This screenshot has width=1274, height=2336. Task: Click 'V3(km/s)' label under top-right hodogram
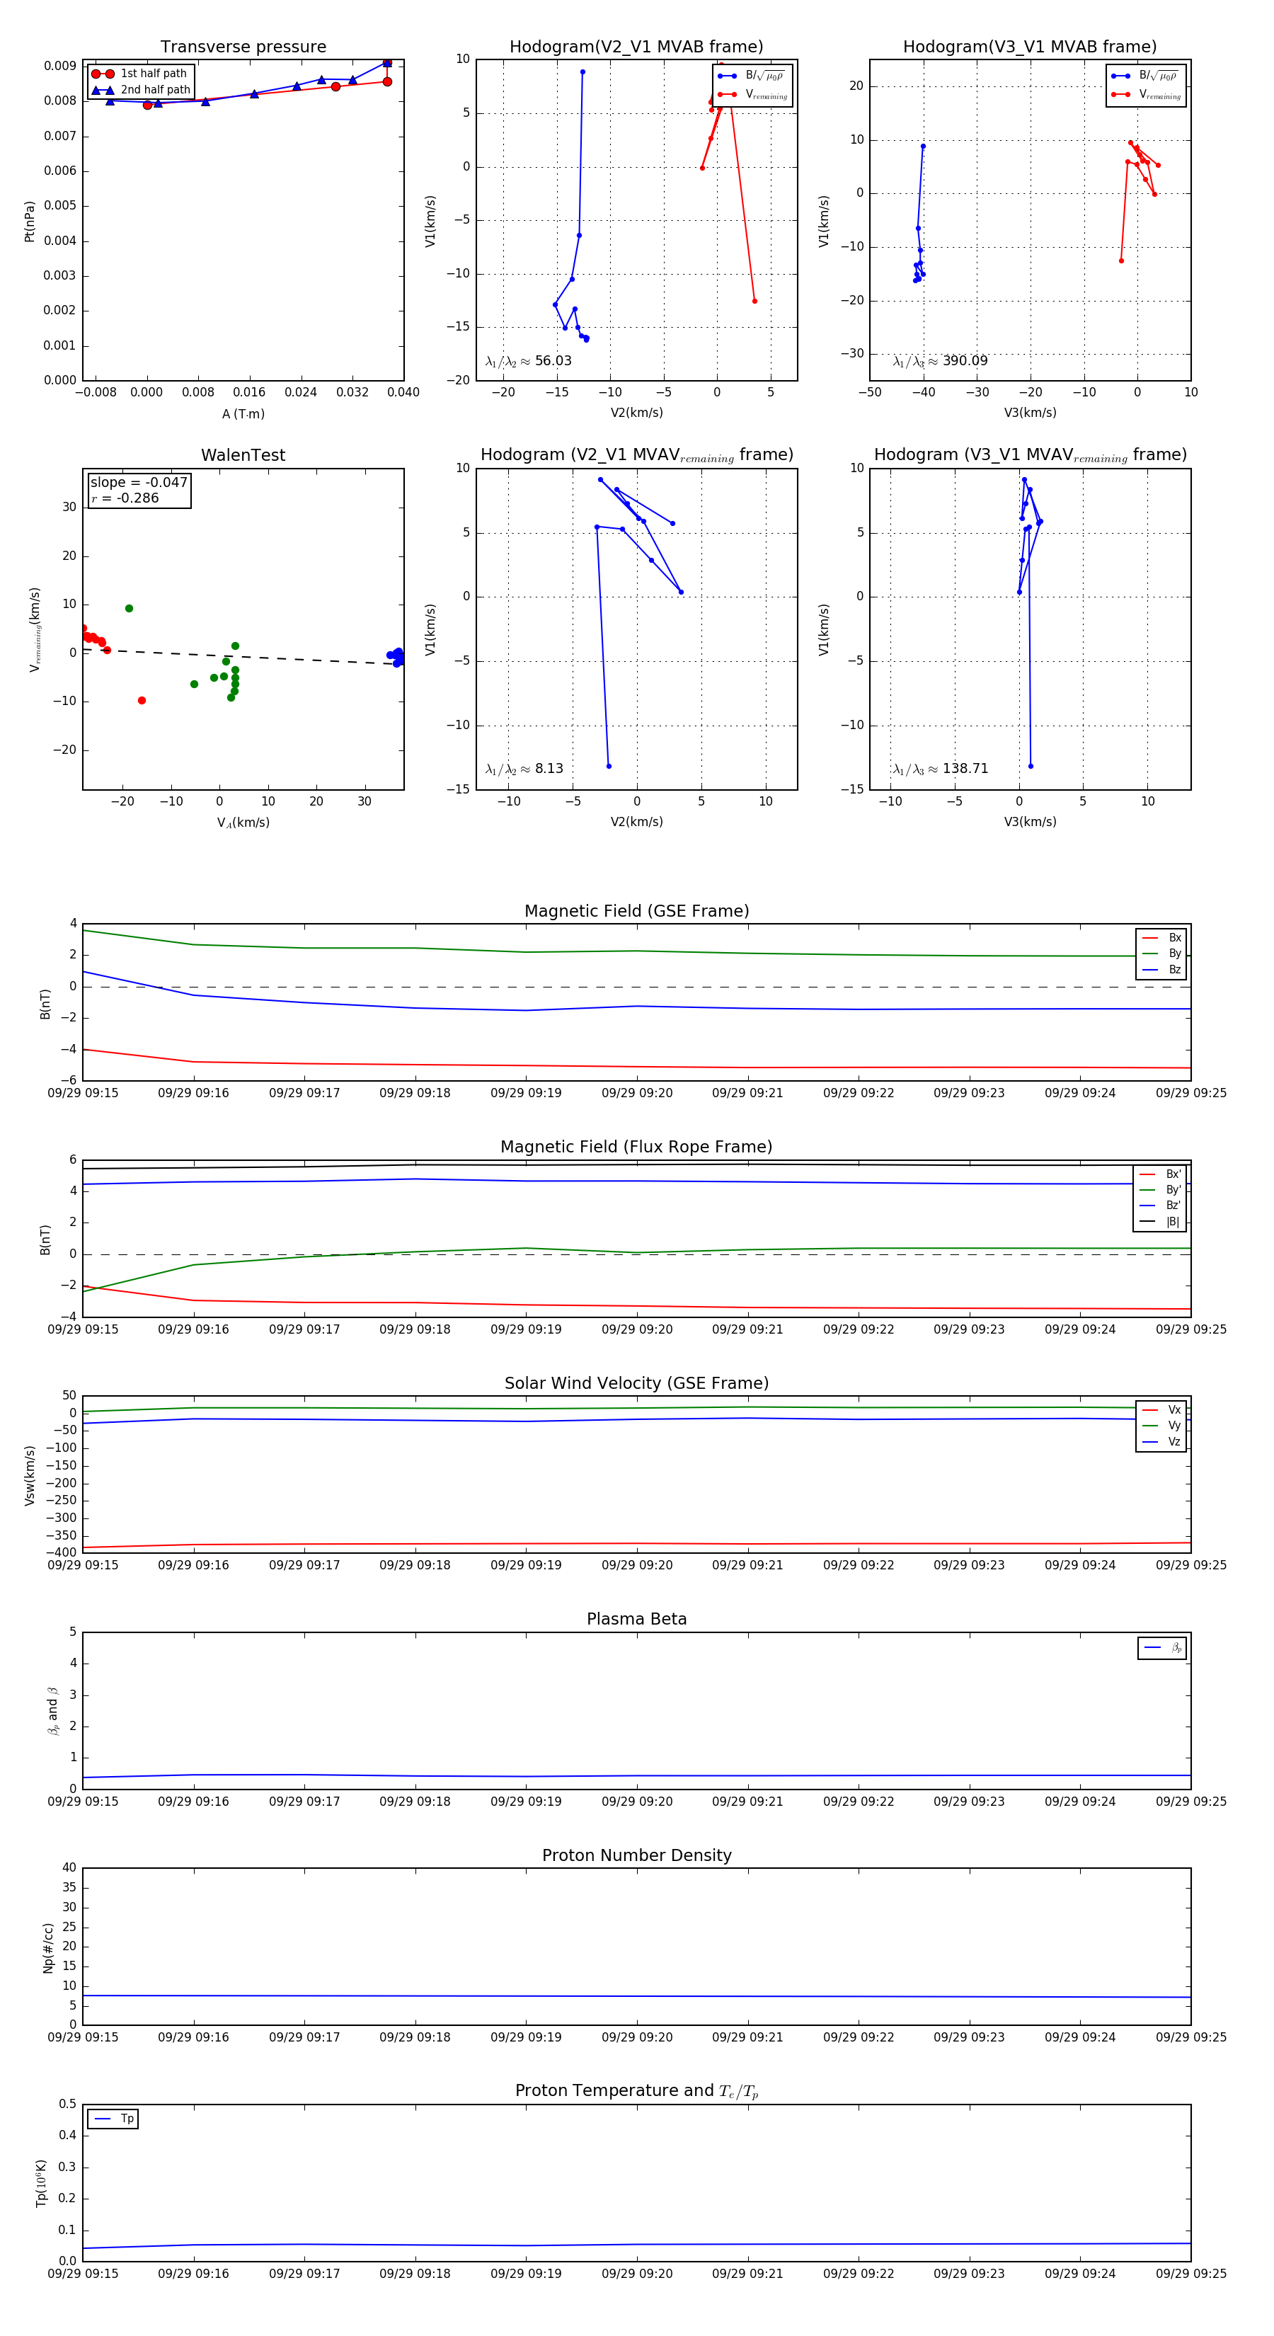[x=1030, y=413]
